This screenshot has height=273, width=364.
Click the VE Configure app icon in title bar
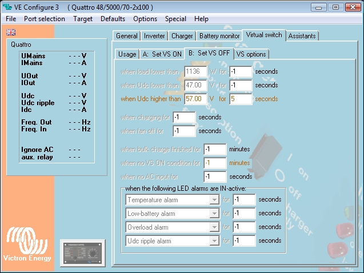(7, 7)
